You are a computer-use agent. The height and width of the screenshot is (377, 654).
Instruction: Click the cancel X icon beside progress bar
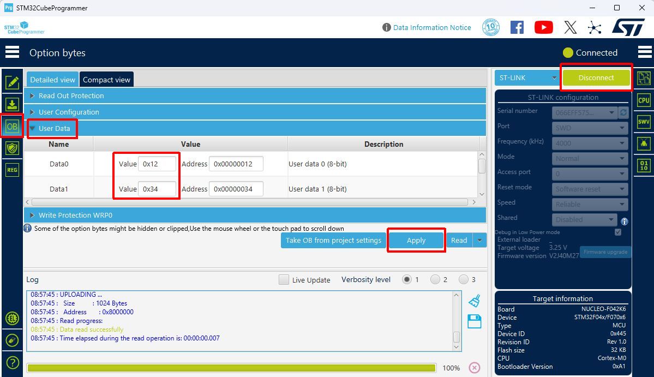point(474,367)
